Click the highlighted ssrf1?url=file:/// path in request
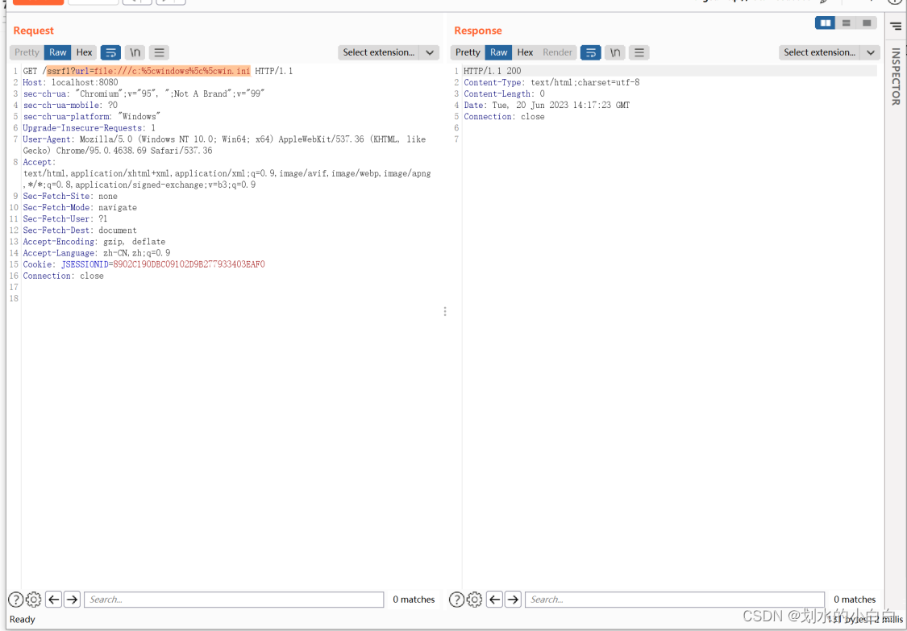The image size is (907, 631). (148, 71)
